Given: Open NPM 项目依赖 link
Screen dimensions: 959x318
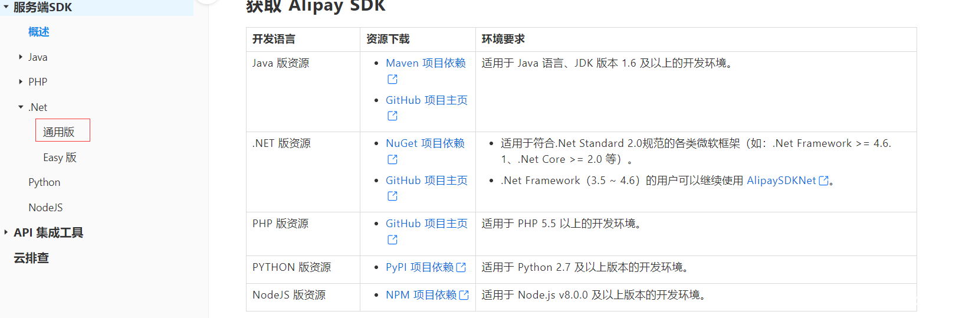Looking at the screenshot, I should coord(421,295).
